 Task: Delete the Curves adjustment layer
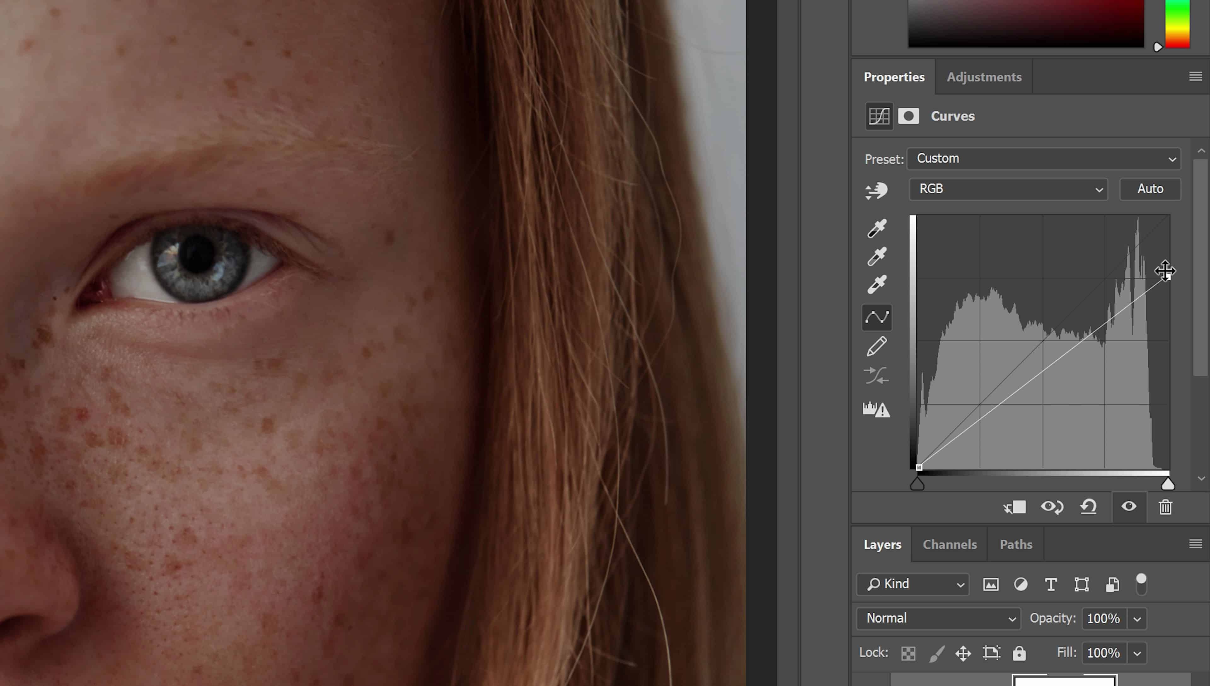(x=1165, y=507)
